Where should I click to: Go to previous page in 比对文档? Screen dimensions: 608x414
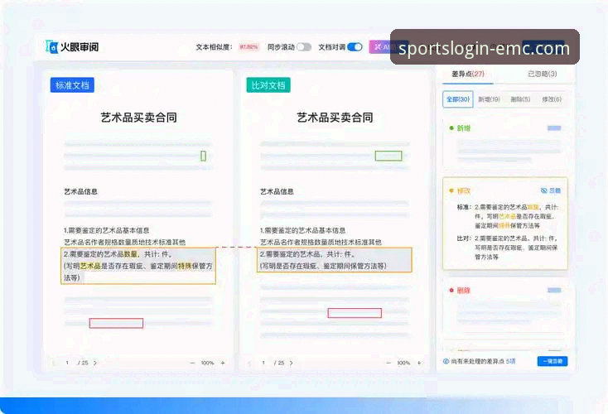click(249, 363)
